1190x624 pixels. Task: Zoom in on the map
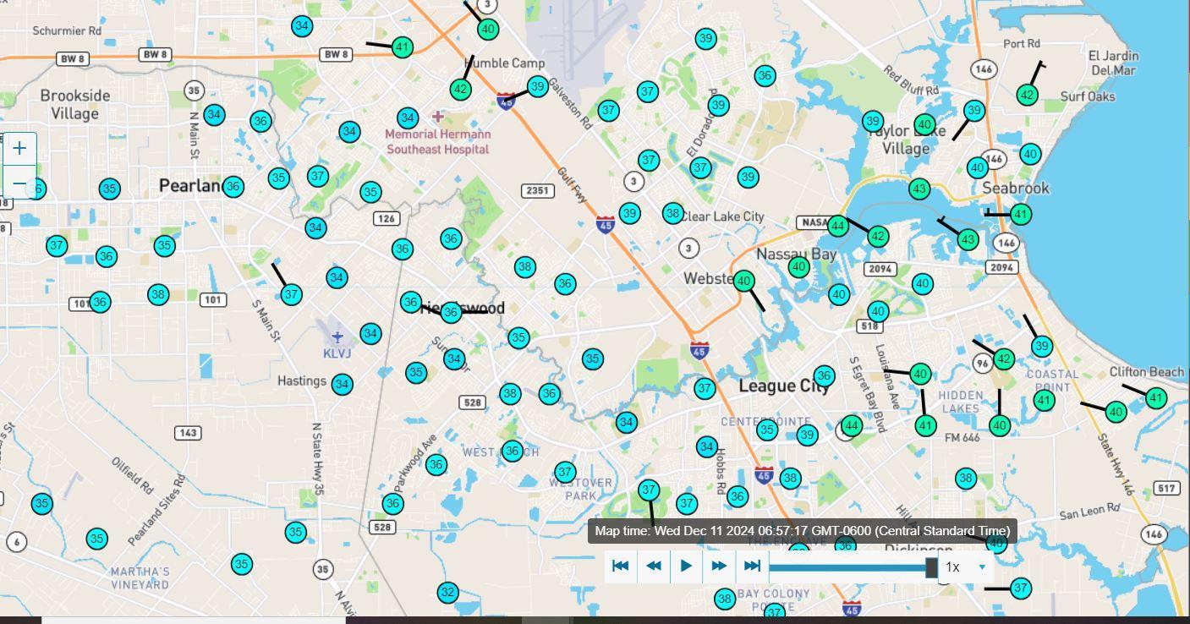point(19,148)
